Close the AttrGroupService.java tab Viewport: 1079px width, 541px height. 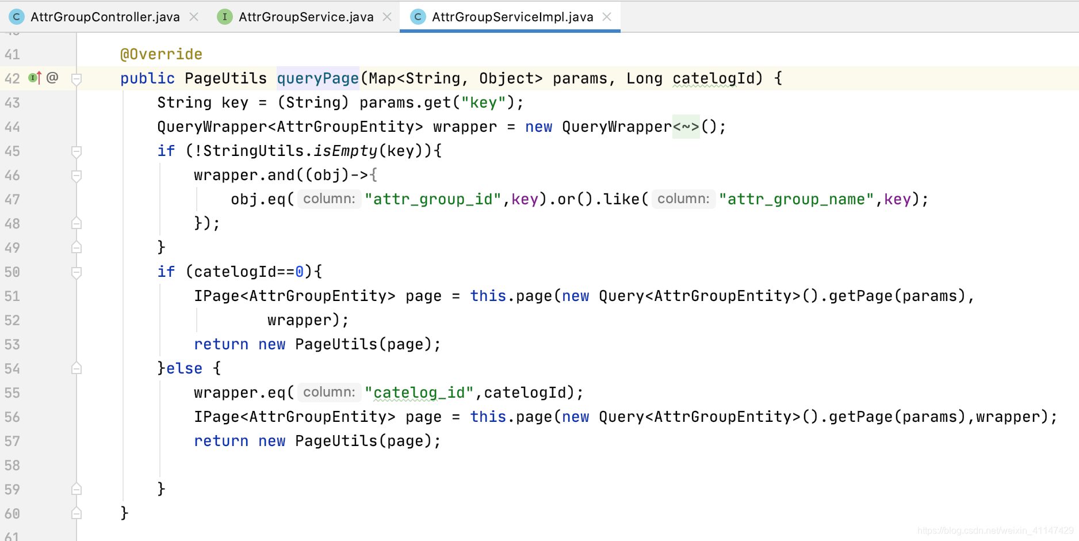388,17
